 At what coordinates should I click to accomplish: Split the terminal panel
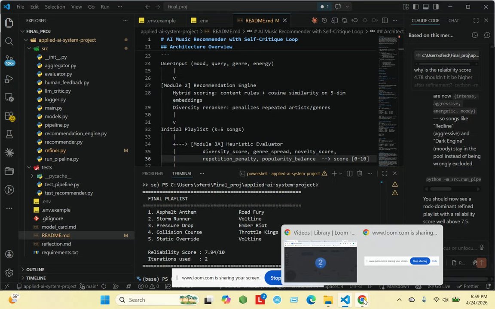pyautogui.click(x=349, y=173)
